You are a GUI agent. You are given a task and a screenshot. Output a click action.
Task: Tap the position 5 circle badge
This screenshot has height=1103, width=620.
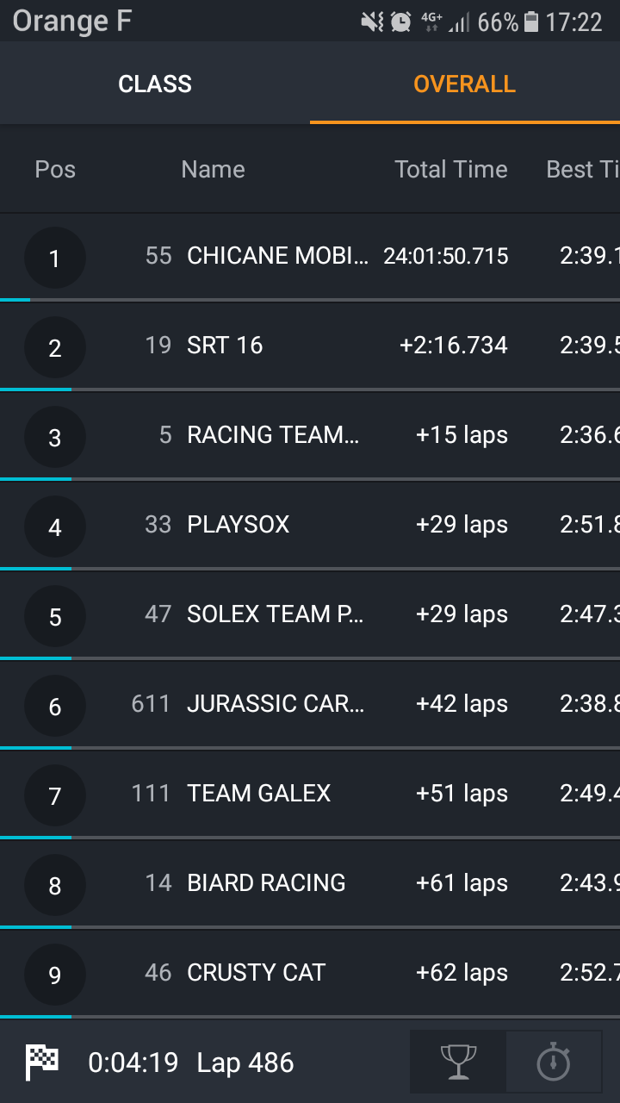tap(55, 616)
